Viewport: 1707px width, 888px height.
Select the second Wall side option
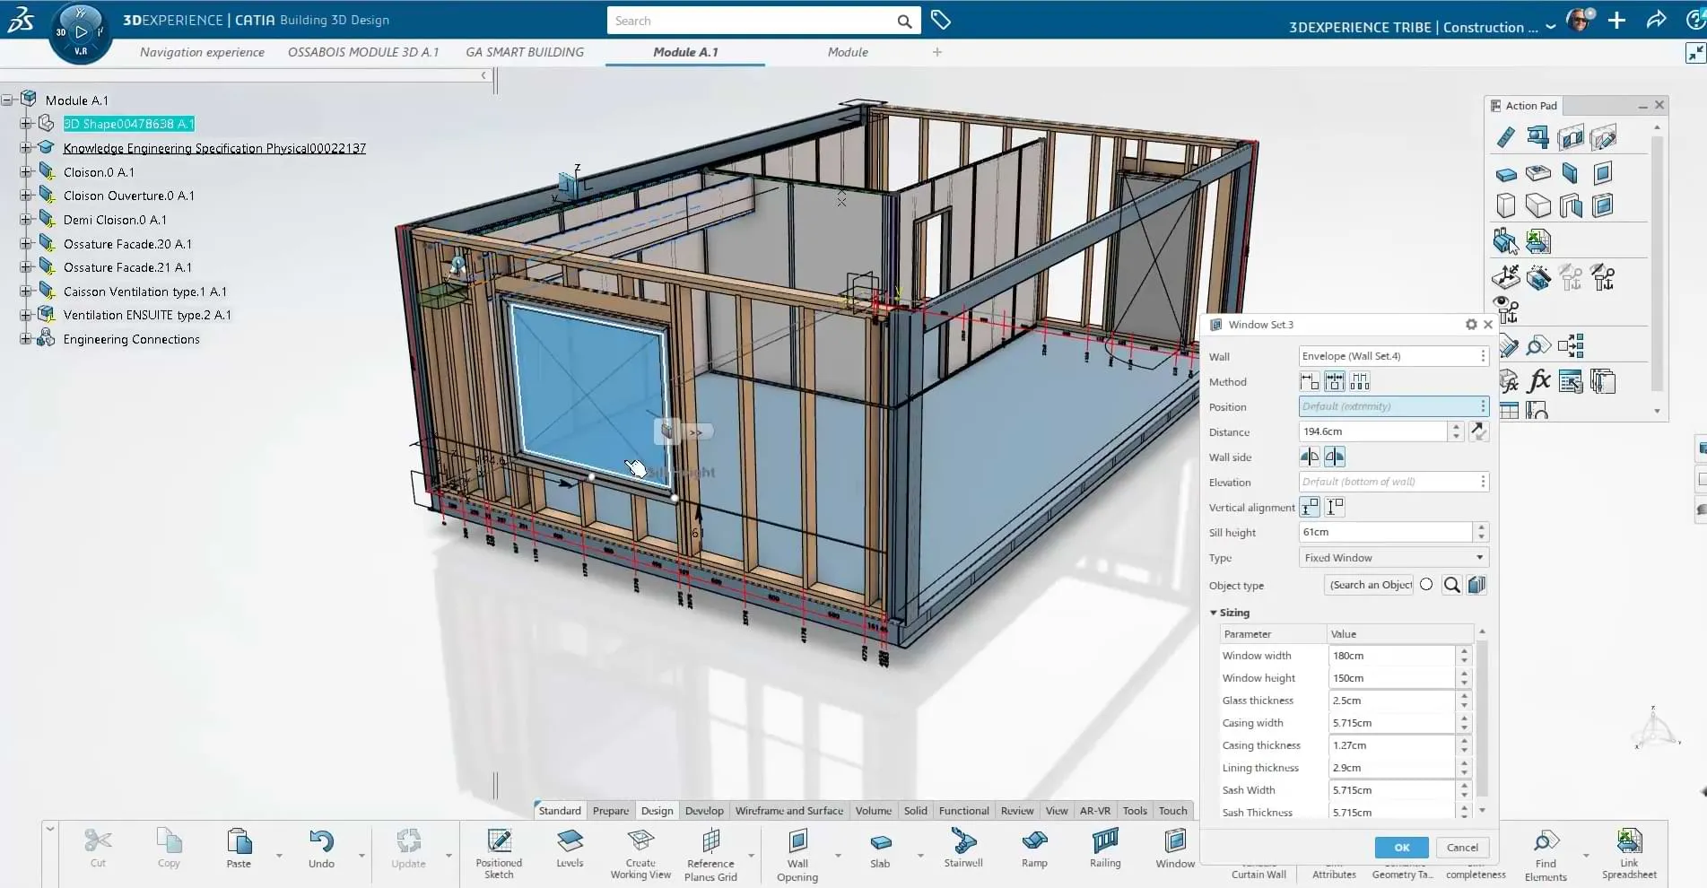[1335, 457]
